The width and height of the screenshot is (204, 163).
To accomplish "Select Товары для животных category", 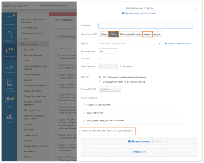I will (35, 96).
